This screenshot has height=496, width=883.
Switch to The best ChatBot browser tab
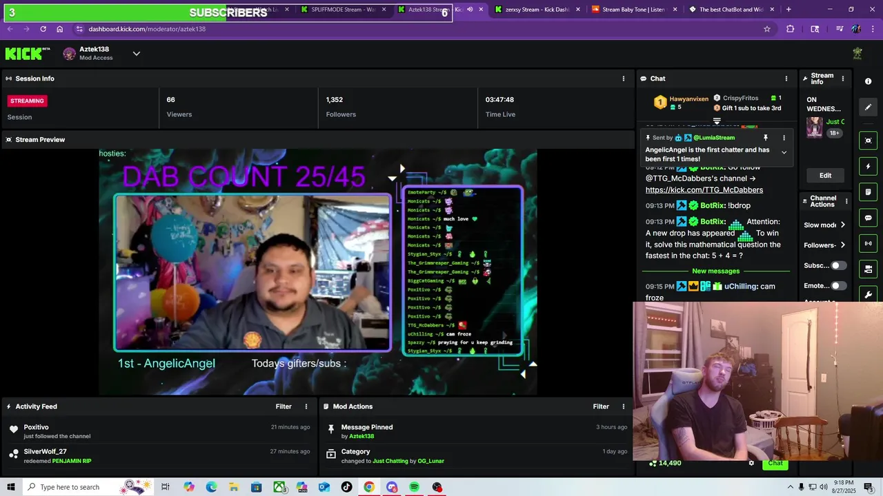click(x=731, y=10)
